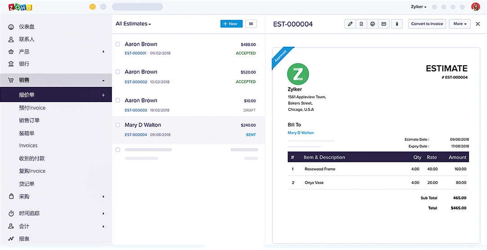Click the SENT status of Mary D Walton

[251, 134]
